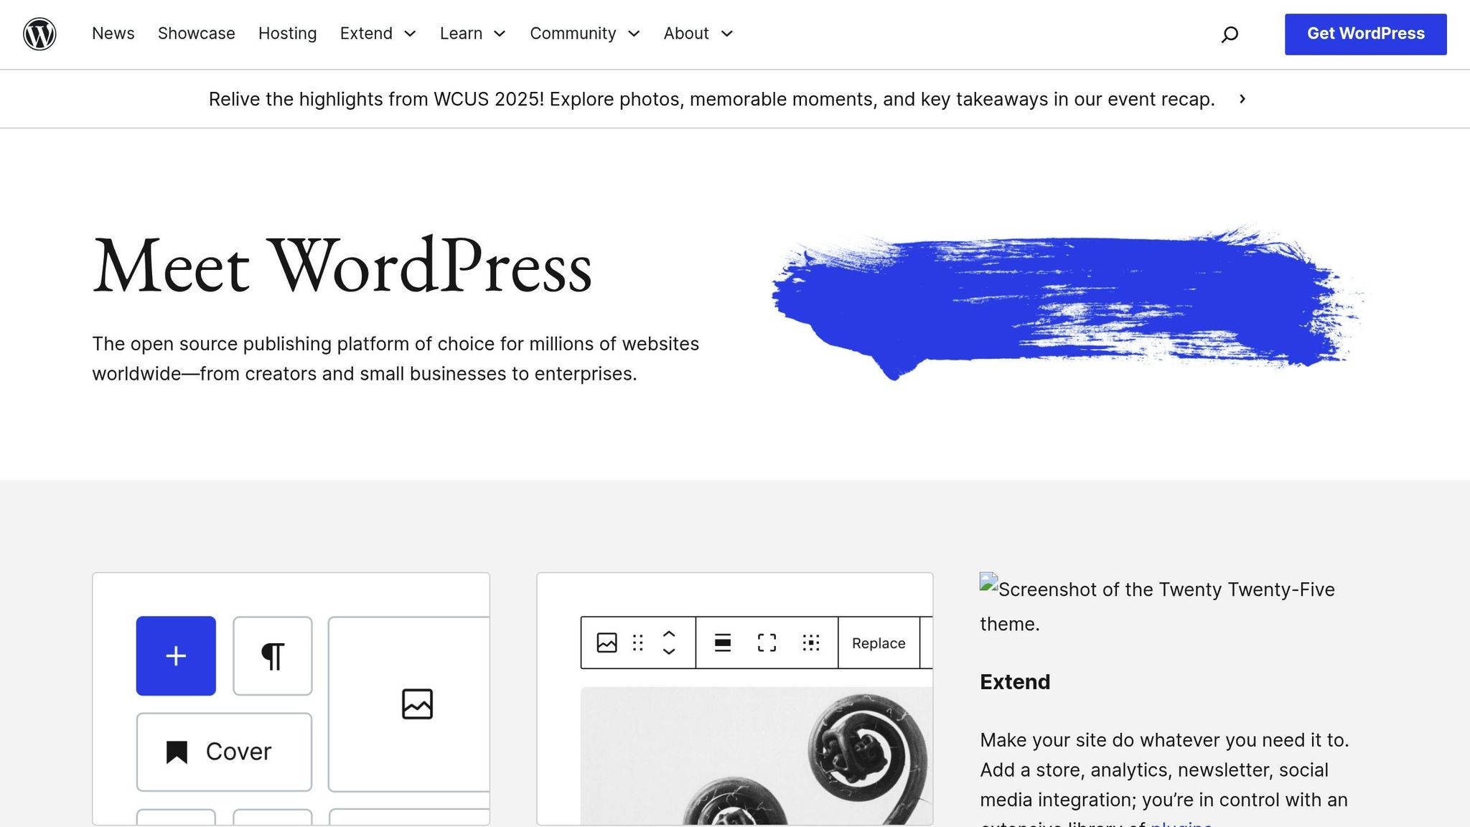Click the move up and down arrows icon
1470x827 pixels.
(668, 643)
